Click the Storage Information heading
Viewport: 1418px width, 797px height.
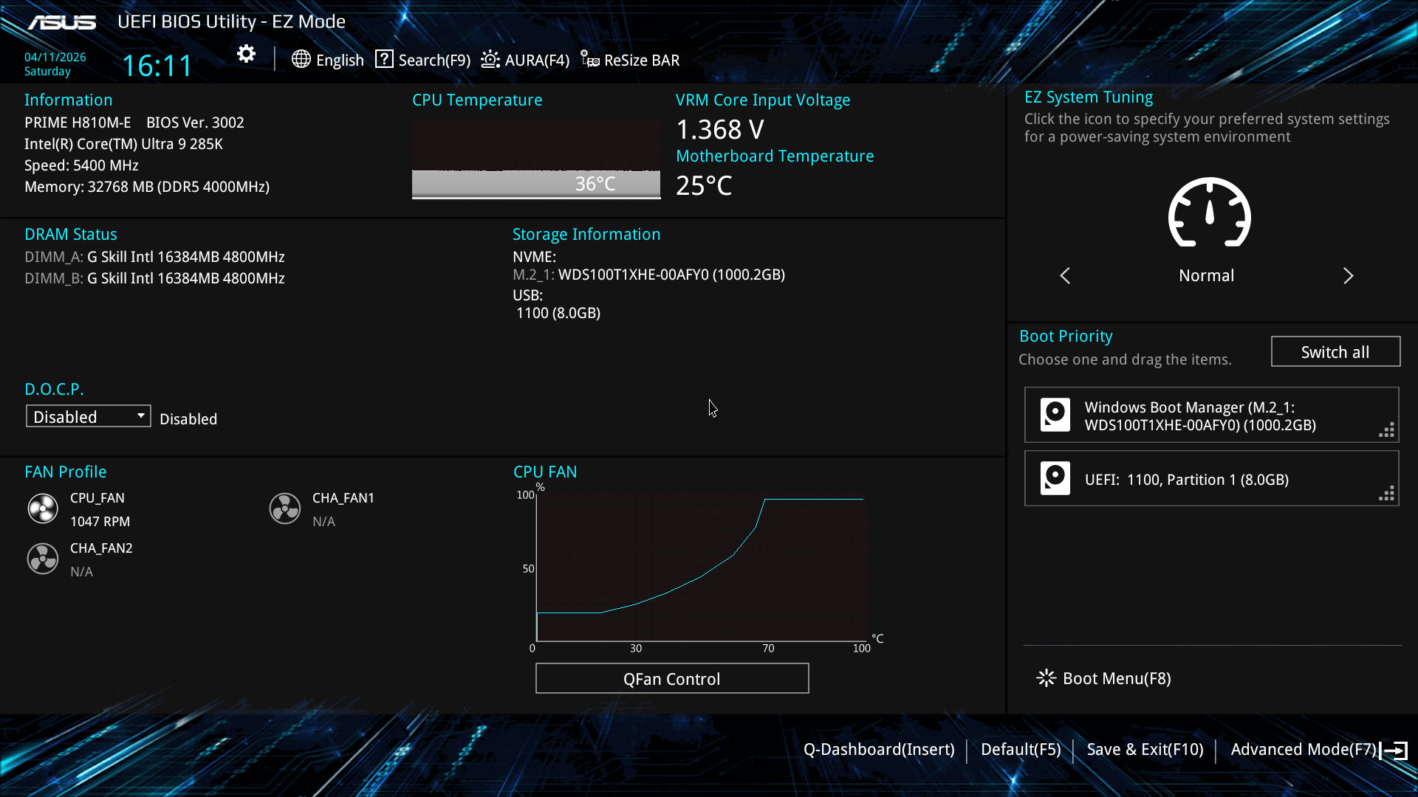(x=586, y=234)
